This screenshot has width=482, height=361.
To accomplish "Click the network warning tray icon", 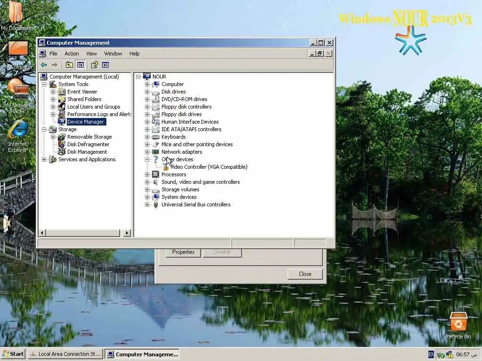I will 450,355.
